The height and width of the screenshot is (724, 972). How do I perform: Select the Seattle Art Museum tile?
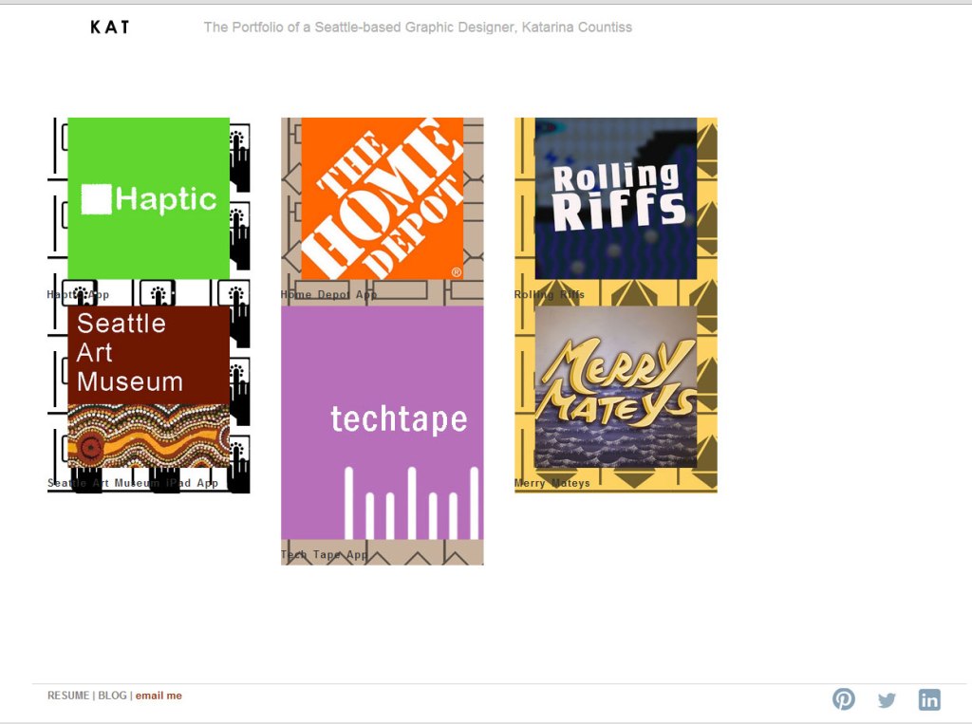click(x=148, y=386)
